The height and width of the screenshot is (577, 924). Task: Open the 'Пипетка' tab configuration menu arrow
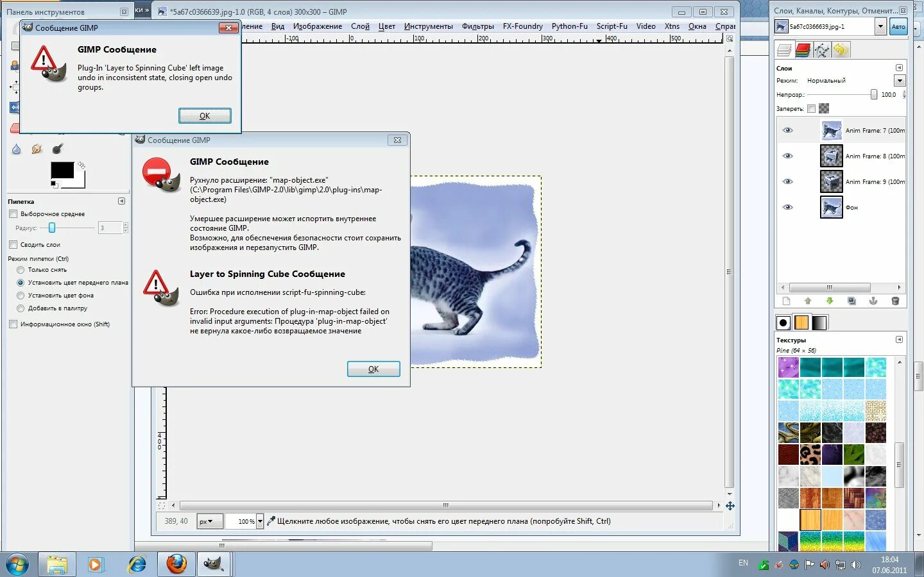(x=121, y=201)
